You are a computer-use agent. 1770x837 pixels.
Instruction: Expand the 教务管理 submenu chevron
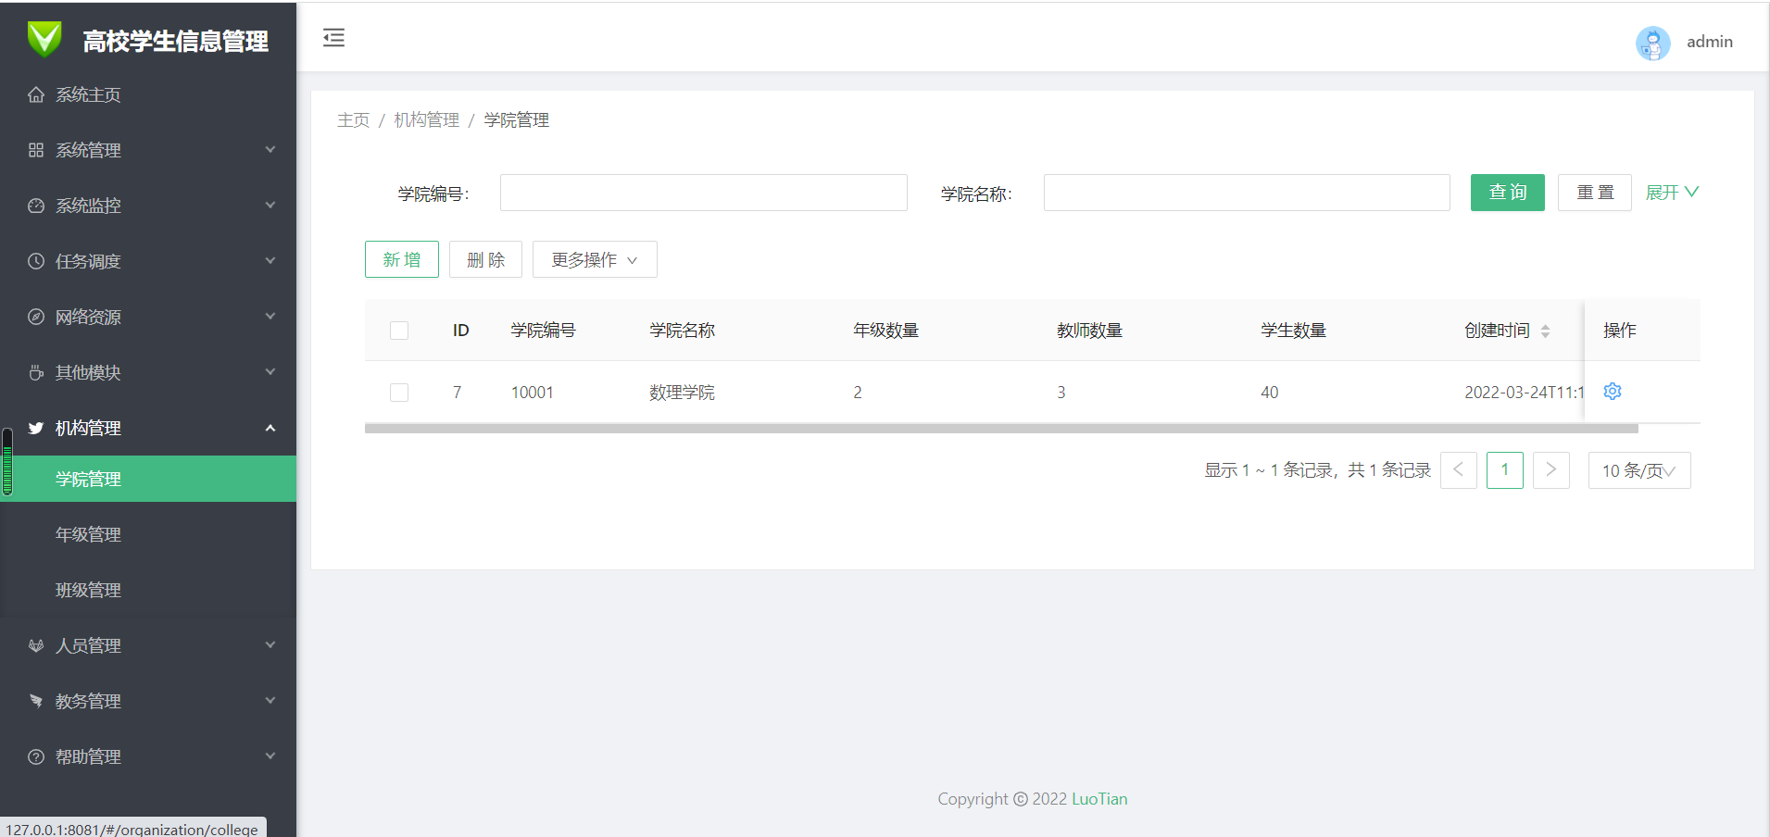[270, 701]
